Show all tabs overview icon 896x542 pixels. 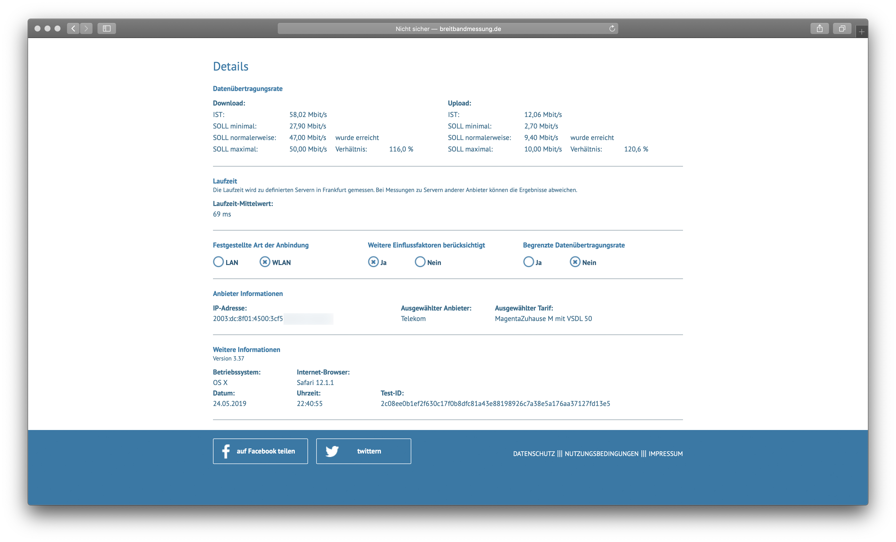click(842, 28)
